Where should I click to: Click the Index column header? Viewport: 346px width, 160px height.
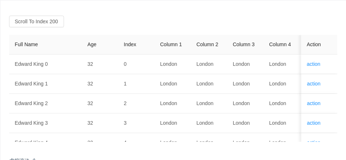click(130, 44)
